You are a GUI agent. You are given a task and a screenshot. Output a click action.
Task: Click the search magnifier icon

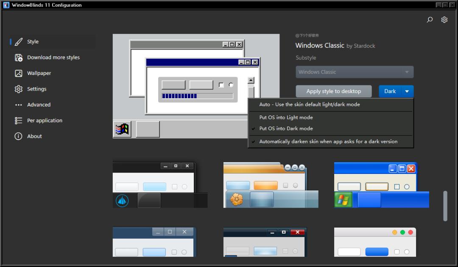[x=429, y=19]
